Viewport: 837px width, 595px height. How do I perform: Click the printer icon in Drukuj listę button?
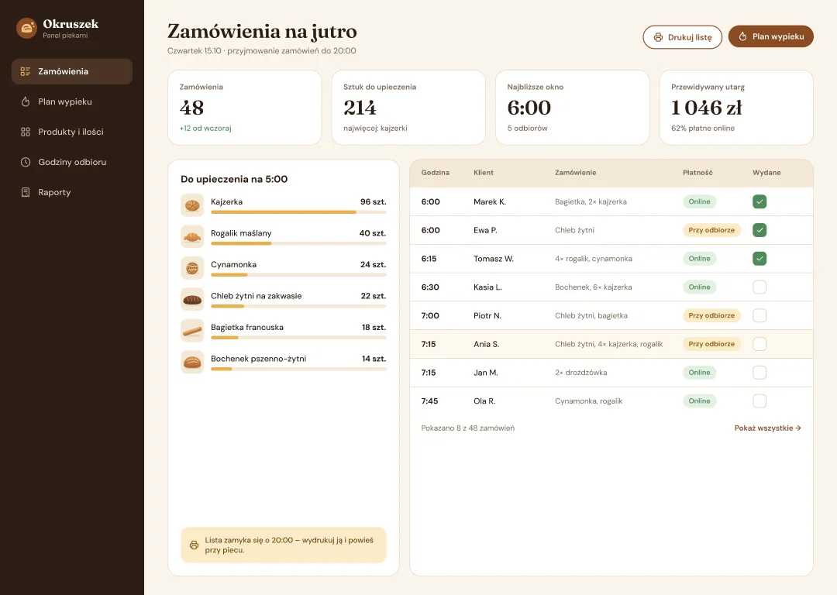pyautogui.click(x=658, y=37)
